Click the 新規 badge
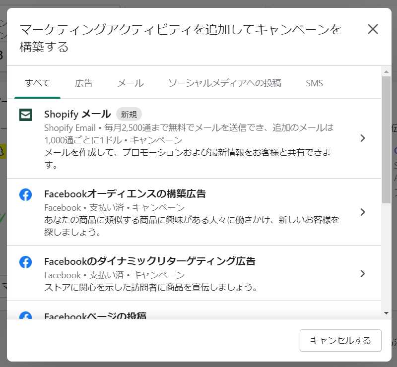 [129, 115]
